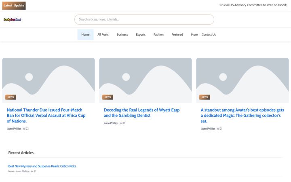
Task: Click the site logo in the header
Action: point(13,19)
